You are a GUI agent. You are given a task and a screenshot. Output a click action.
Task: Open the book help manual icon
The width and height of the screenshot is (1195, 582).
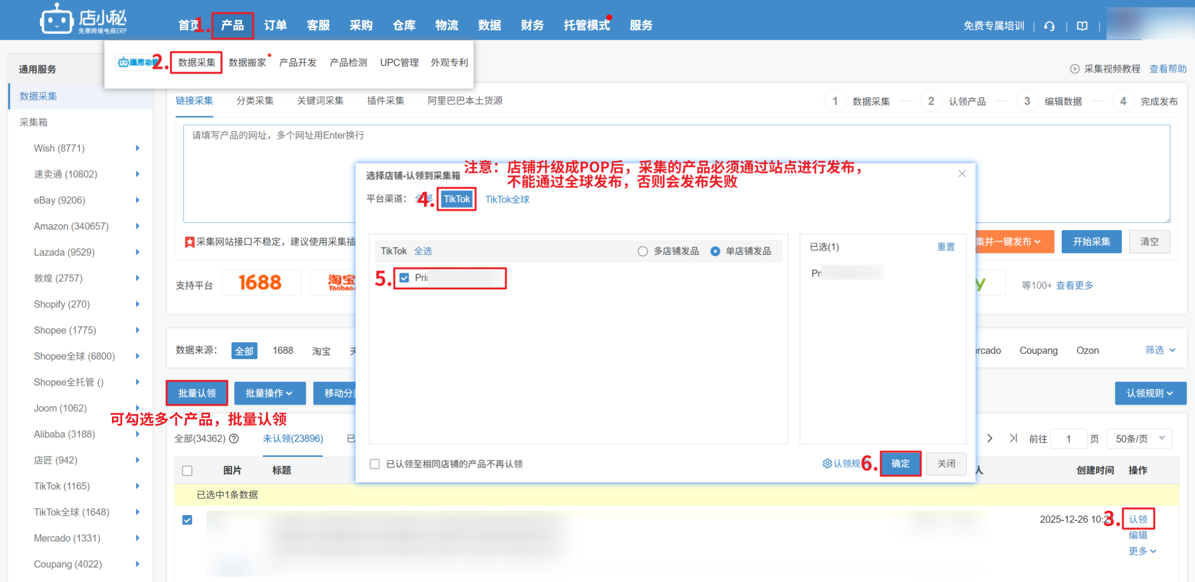click(x=1082, y=26)
